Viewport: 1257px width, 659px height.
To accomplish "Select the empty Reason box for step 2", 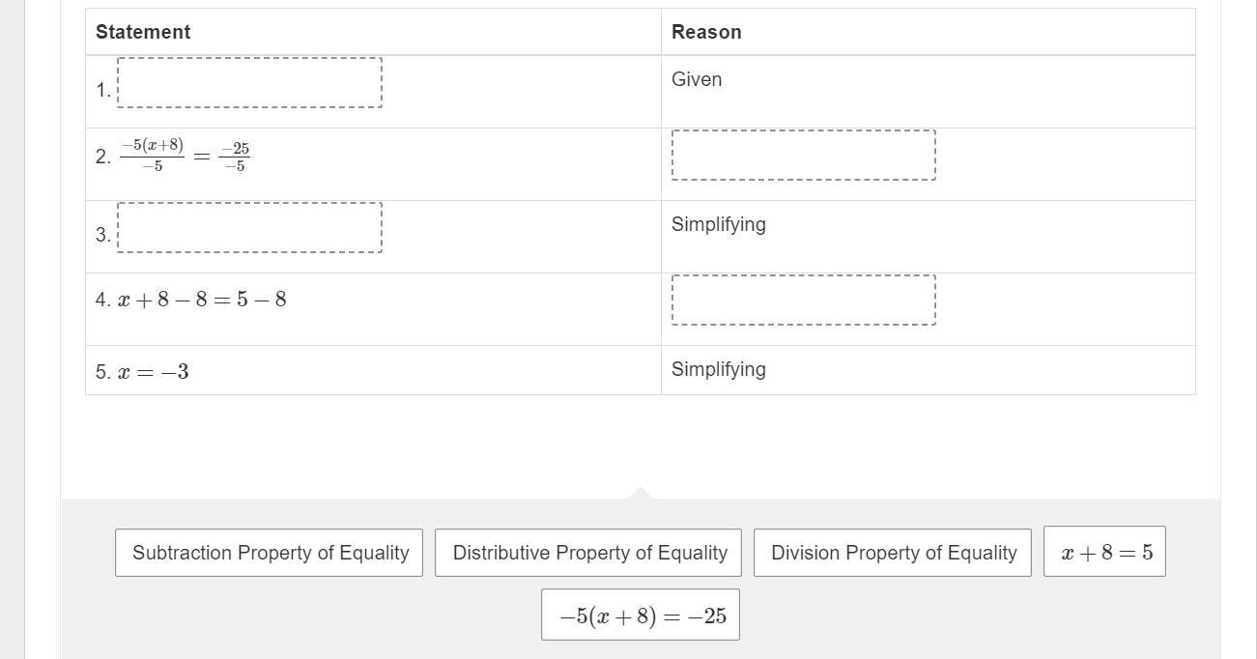I will 803,155.
